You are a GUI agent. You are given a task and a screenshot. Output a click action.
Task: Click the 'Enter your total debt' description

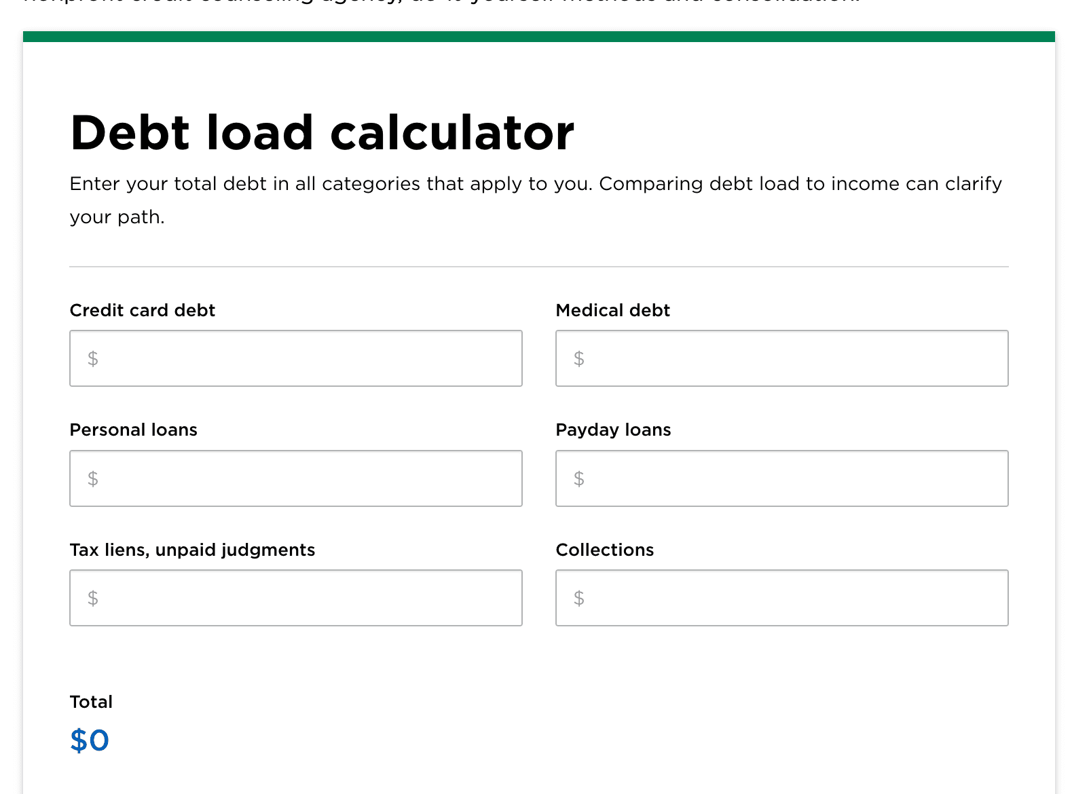click(535, 185)
